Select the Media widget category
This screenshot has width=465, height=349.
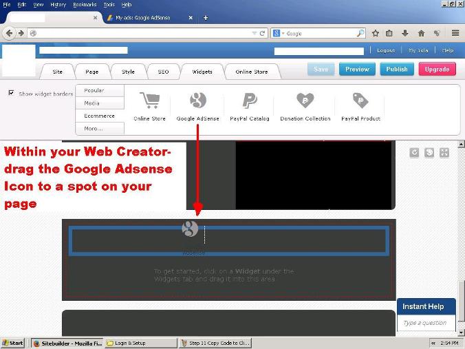[100, 103]
